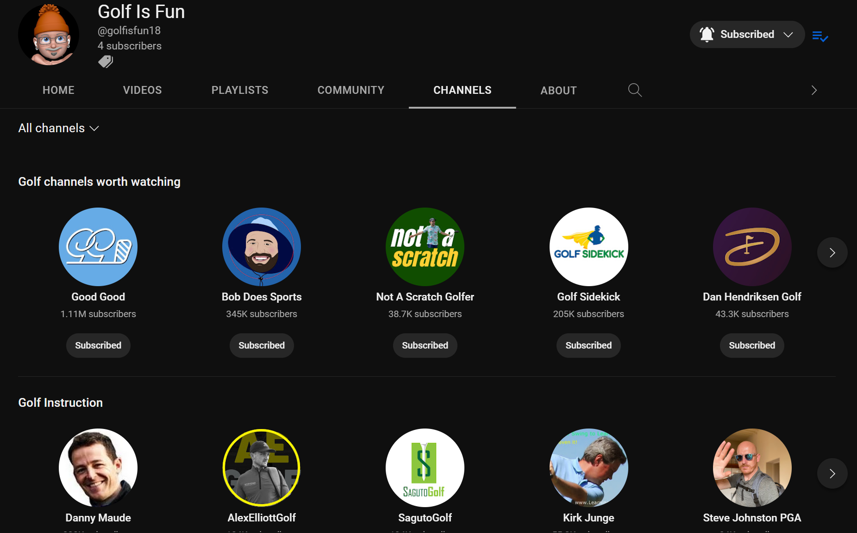The height and width of the screenshot is (533, 857).
Task: Switch to the Videos tab
Action: pyautogui.click(x=142, y=90)
